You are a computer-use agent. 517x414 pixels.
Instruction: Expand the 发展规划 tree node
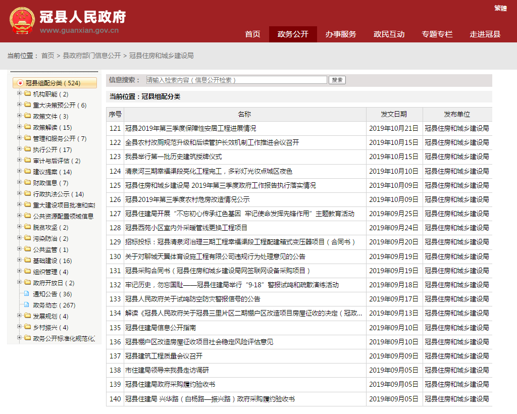coord(19,316)
